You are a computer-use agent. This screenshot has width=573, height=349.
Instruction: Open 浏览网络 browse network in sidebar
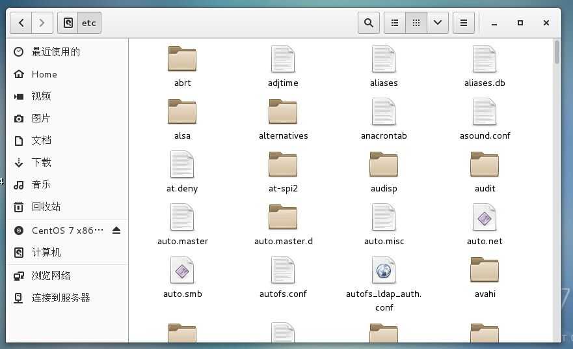coord(67,275)
